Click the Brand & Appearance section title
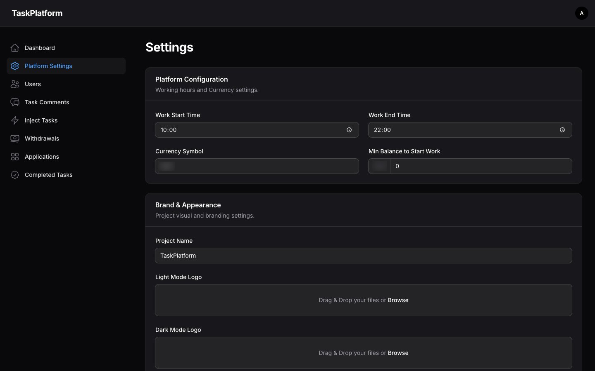The height and width of the screenshot is (371, 595). point(188,205)
